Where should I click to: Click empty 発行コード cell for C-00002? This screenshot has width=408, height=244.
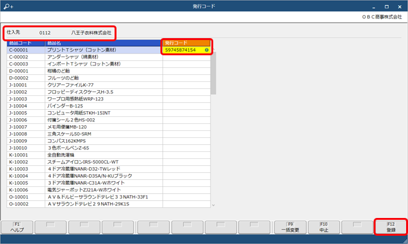186,57
